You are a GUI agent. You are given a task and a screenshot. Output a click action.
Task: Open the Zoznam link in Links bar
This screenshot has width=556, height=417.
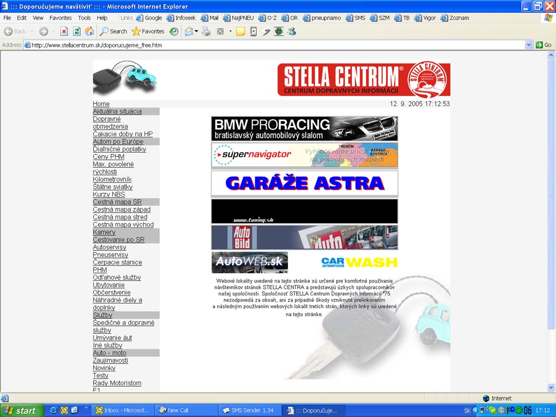tap(455, 18)
